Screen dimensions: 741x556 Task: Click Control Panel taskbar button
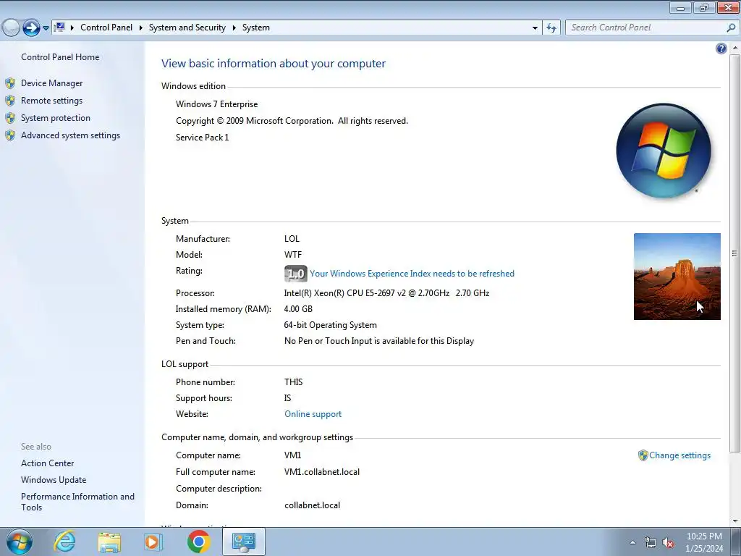[244, 542]
